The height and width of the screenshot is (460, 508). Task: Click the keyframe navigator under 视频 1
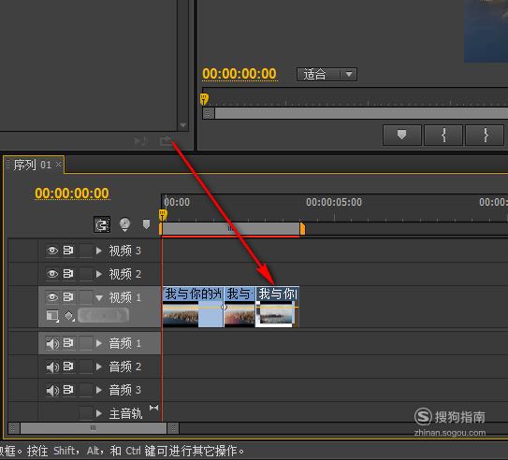tap(103, 315)
